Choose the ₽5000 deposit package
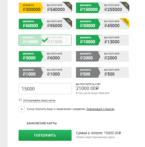 pos(45,56)
